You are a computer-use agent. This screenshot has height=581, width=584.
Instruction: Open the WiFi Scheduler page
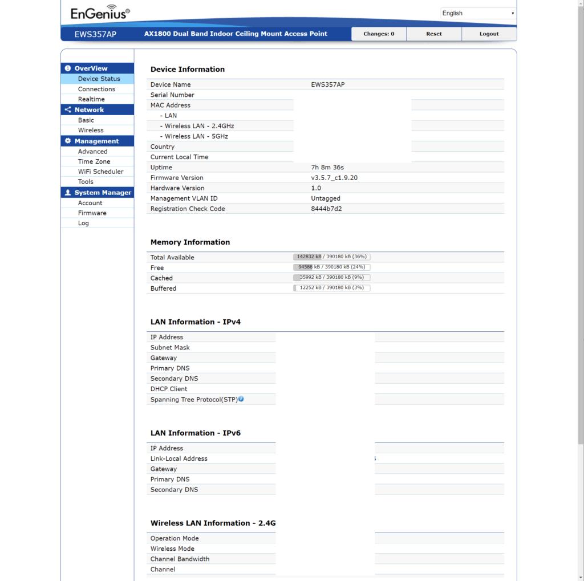[x=100, y=172]
